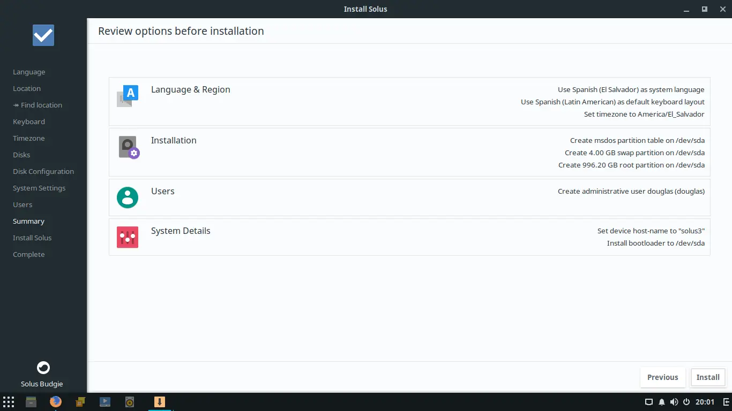Click the red System Details sliders icon
732x411 pixels.
coord(128,237)
